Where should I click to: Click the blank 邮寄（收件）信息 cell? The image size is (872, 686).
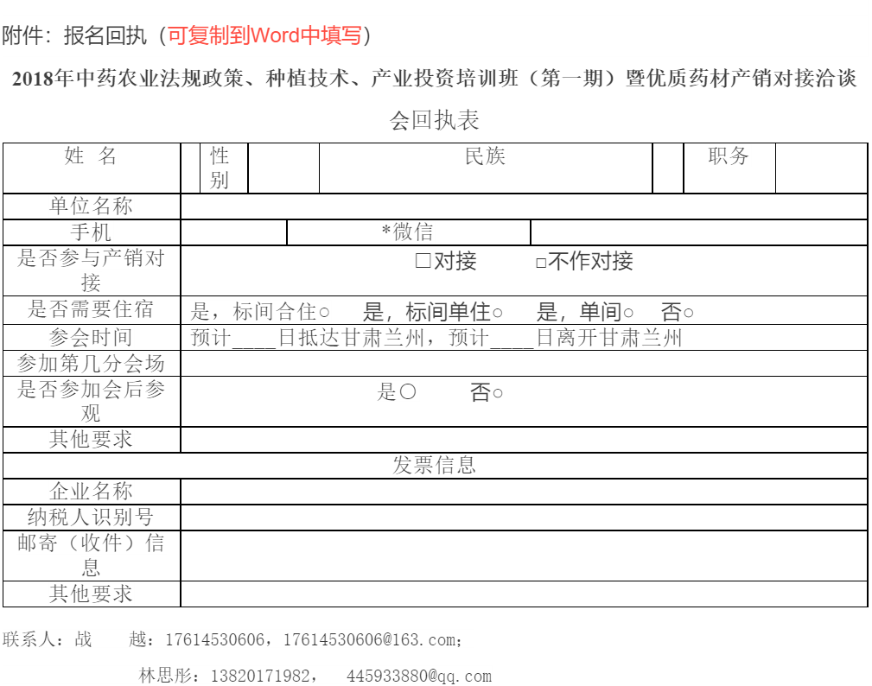(x=523, y=556)
